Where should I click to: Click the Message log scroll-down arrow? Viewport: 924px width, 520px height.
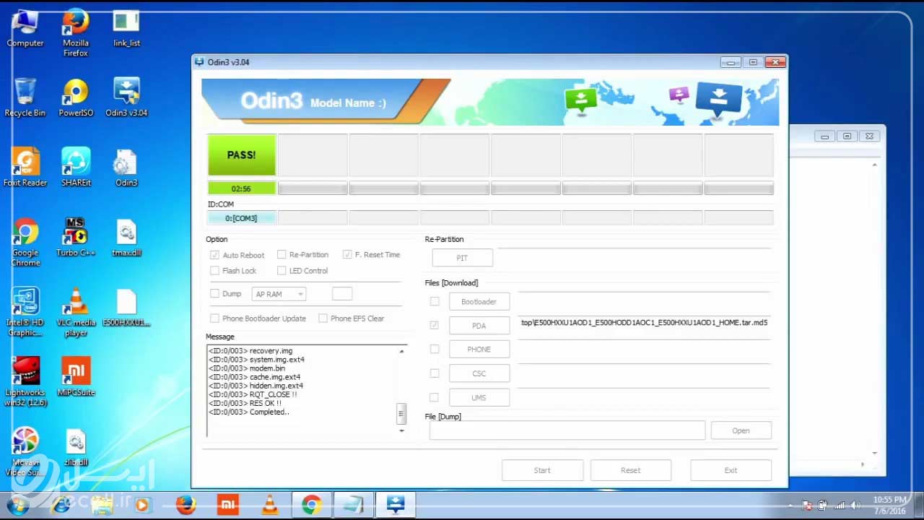(x=401, y=430)
